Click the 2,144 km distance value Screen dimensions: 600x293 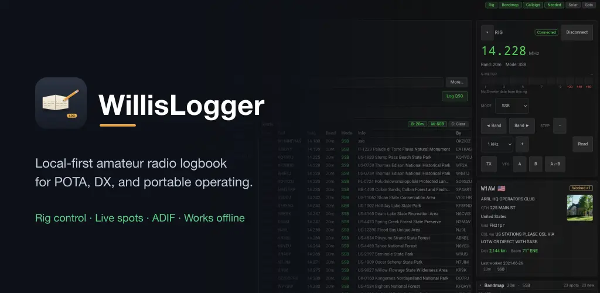[x=498, y=251]
